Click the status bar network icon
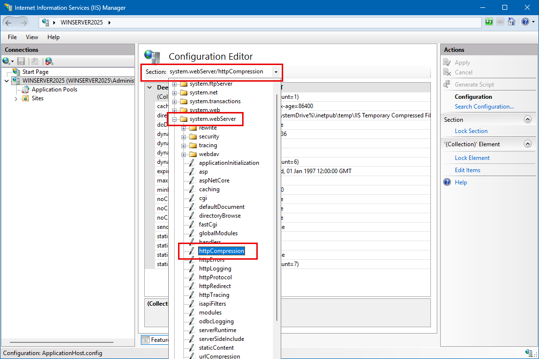 529,353
